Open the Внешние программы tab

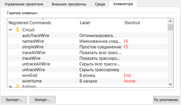[69, 4]
